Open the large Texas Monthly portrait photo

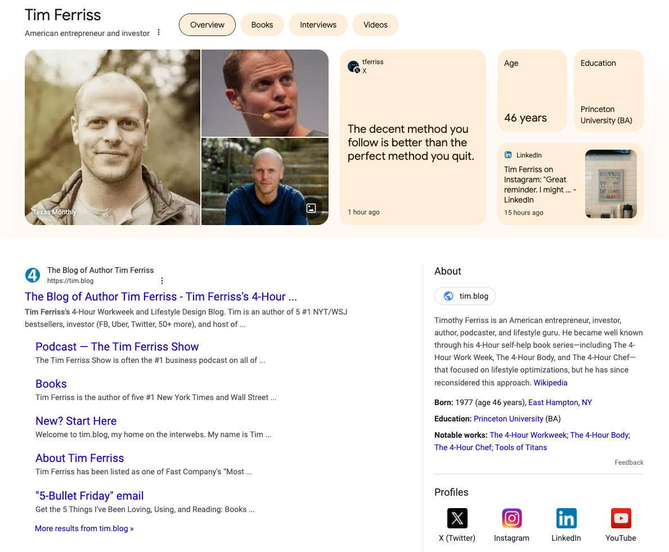(x=113, y=137)
